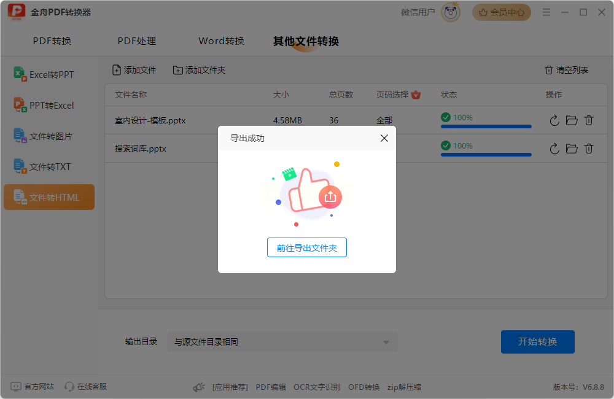Click 前往导出文件夹 button

pos(306,247)
